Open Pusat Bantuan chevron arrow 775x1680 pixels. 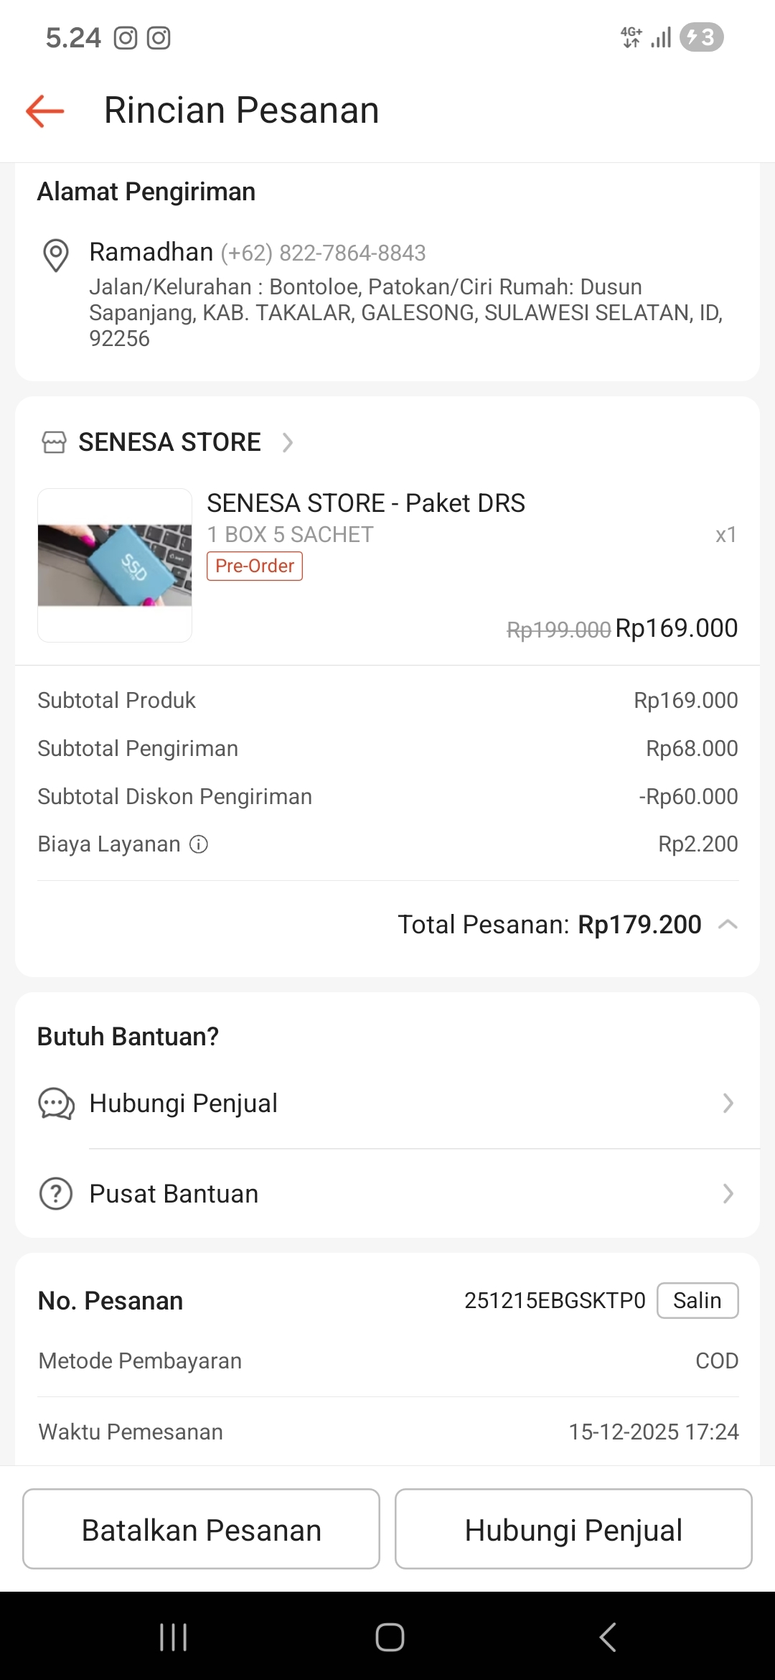[x=728, y=1194]
